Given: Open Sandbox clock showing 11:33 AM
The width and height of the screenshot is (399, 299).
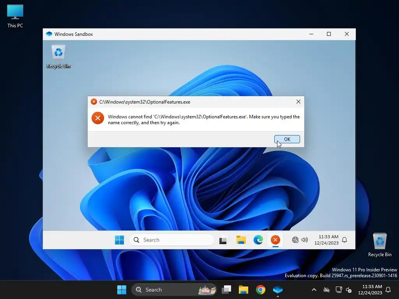Looking at the screenshot, I should pos(327,240).
